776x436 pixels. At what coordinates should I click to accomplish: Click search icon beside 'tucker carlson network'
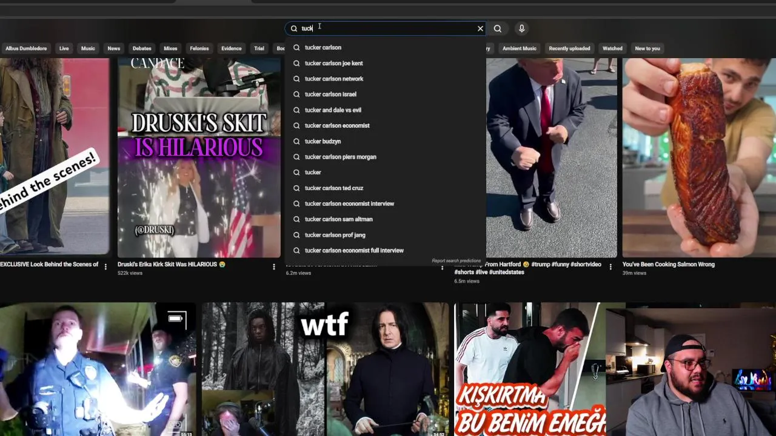[x=296, y=79]
